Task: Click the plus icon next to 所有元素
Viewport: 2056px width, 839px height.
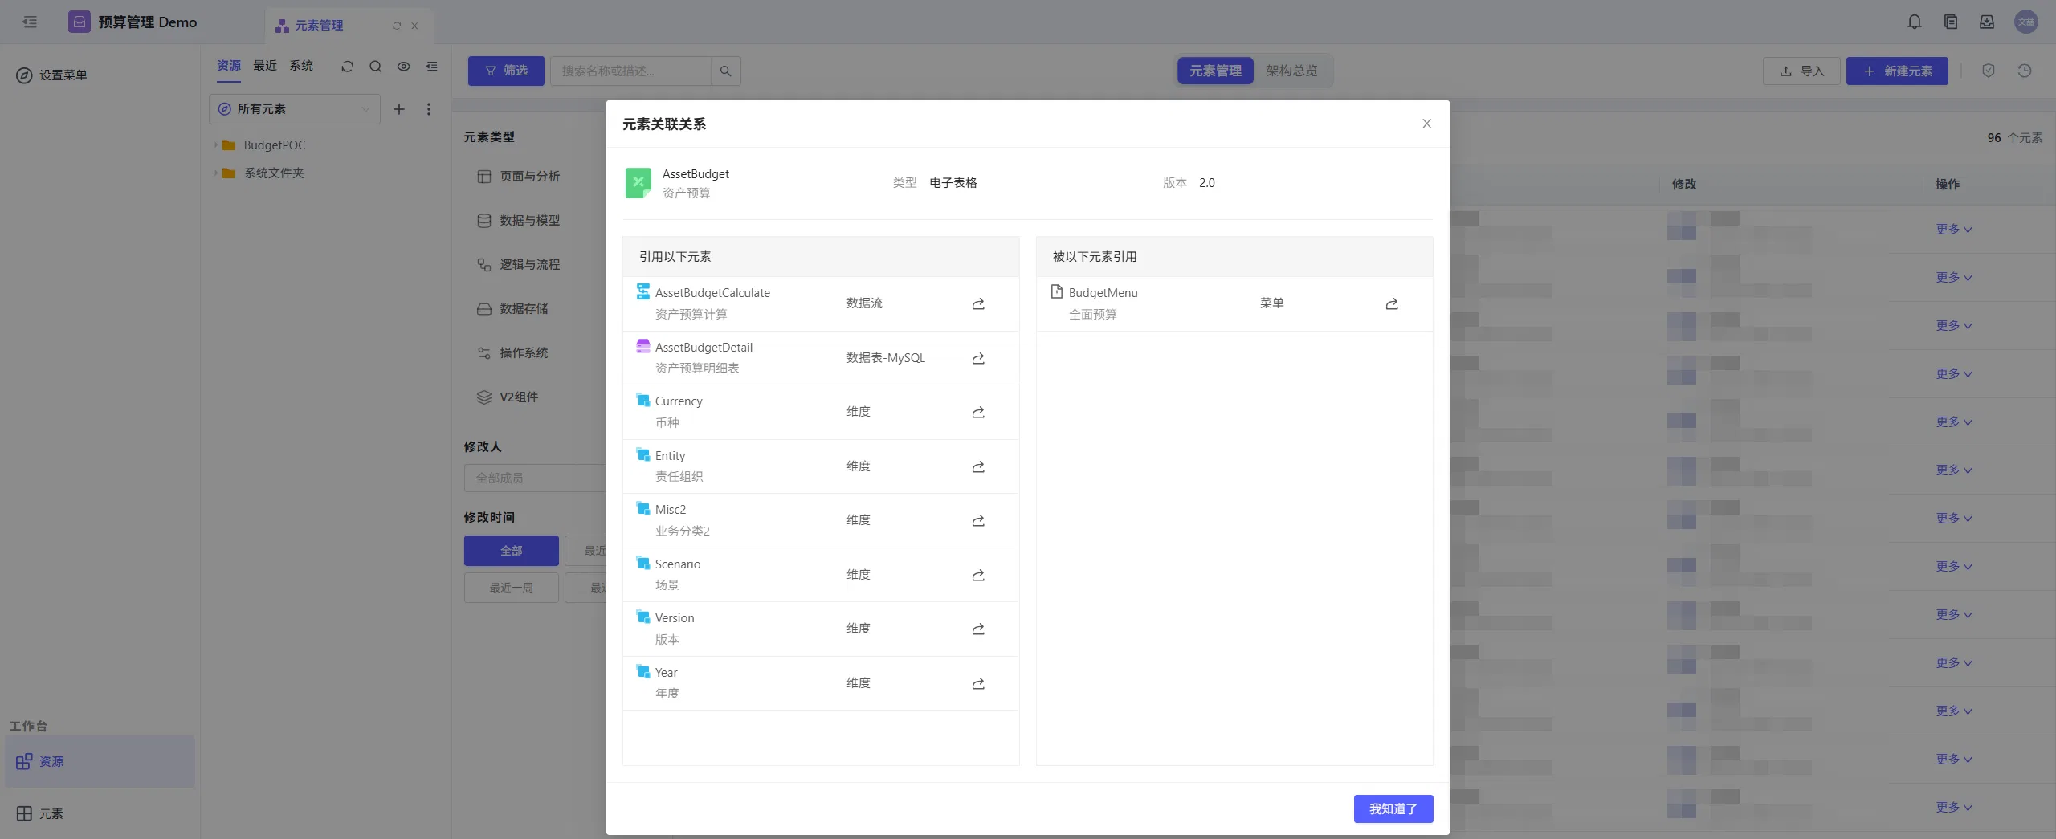Action: point(398,109)
